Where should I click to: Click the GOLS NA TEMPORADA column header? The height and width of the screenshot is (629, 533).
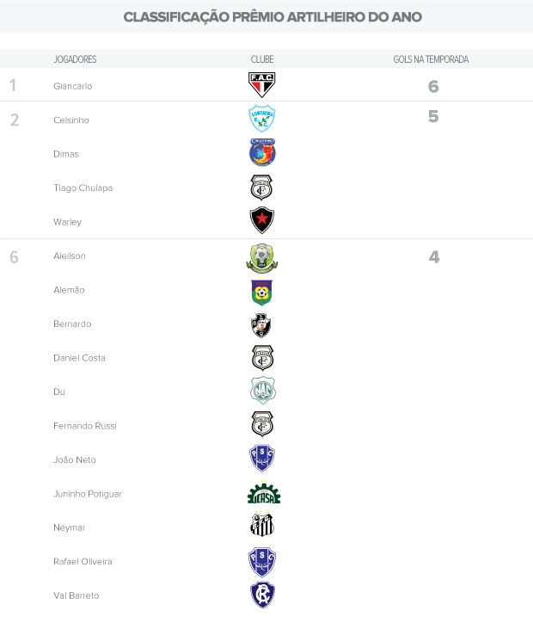click(x=436, y=59)
